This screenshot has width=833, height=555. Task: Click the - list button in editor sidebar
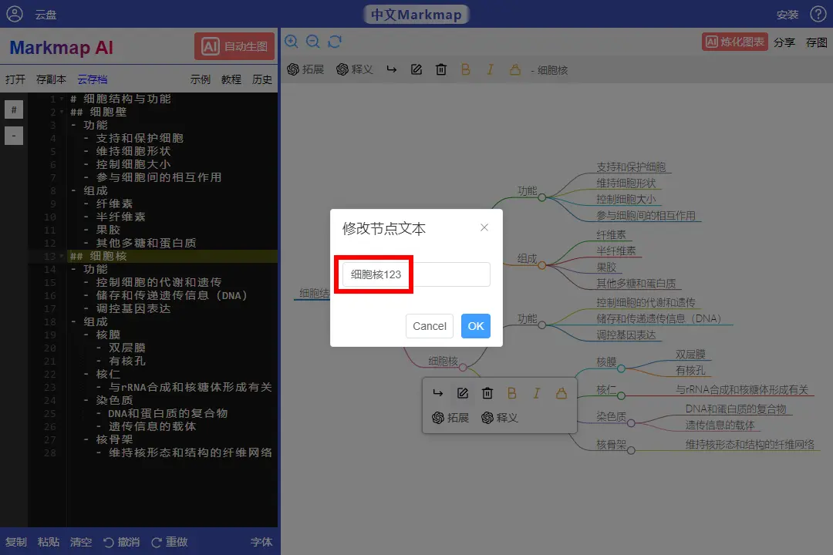click(14, 136)
